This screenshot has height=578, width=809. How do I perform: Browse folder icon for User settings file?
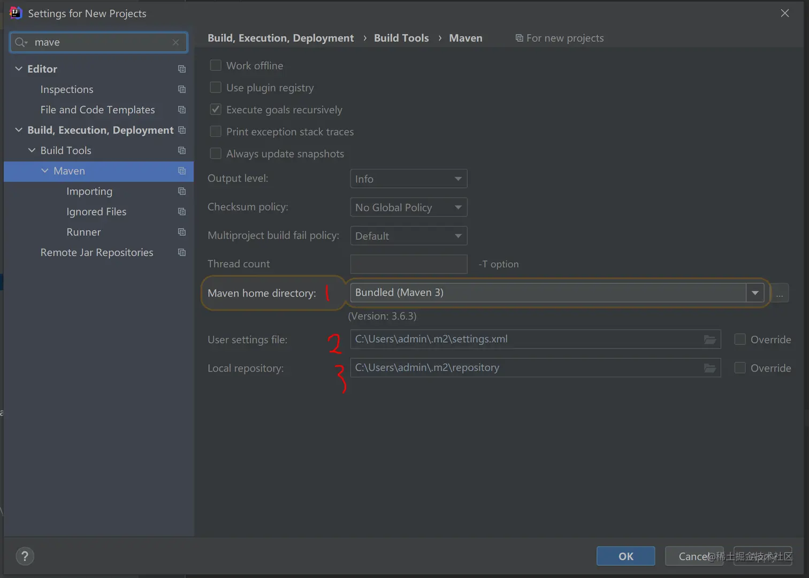(710, 340)
